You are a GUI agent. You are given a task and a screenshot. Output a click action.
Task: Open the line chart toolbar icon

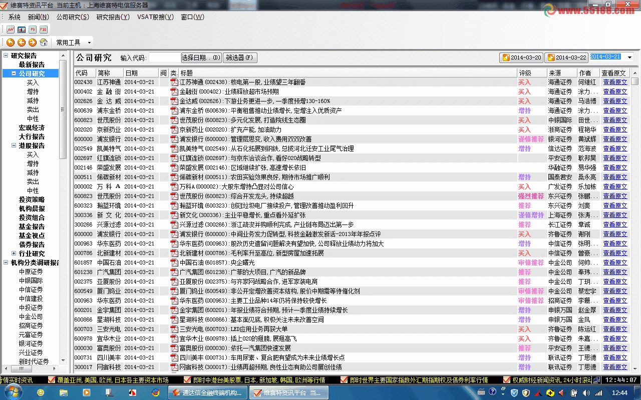(x=11, y=29)
